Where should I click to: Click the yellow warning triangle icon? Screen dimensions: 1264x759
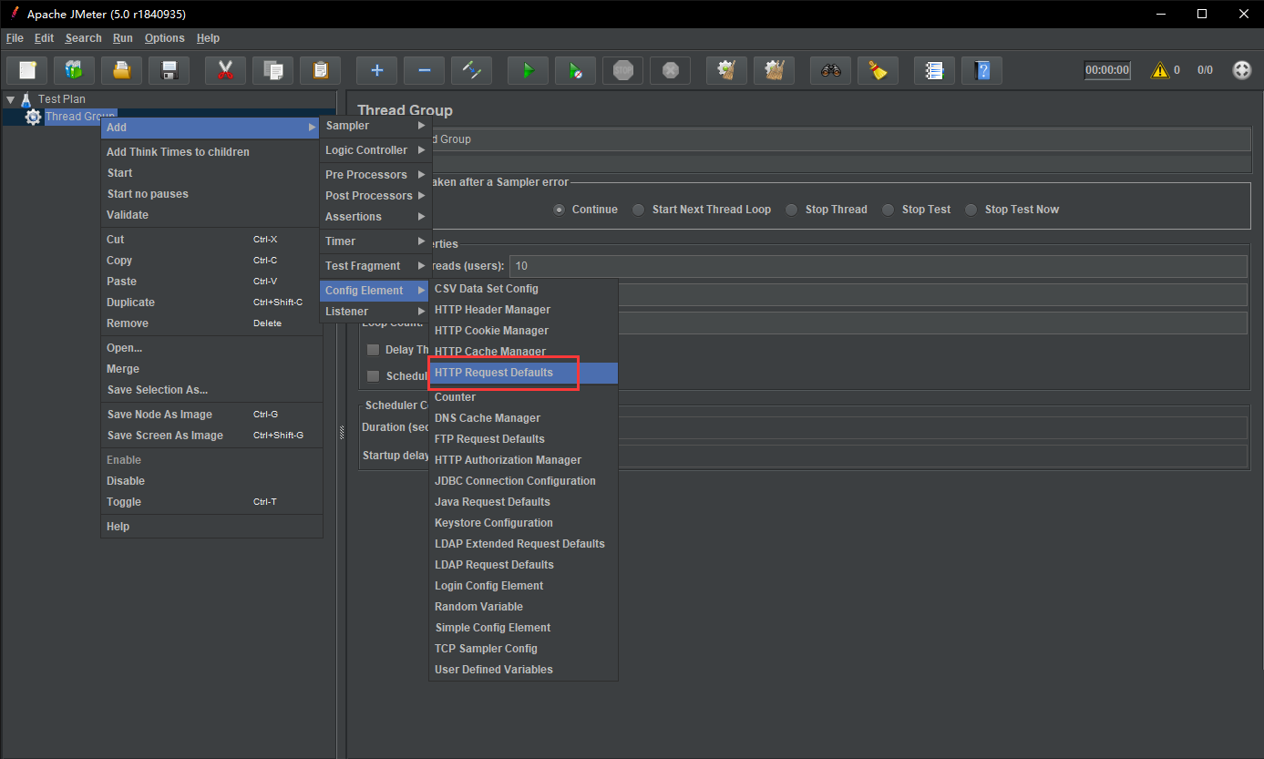1159,70
